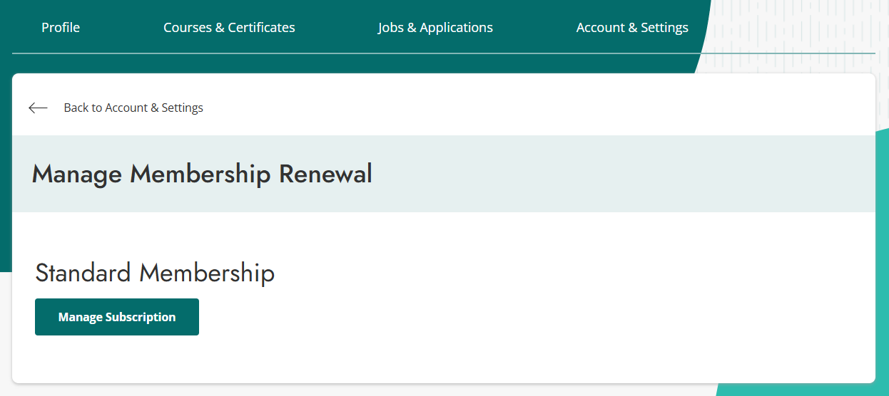This screenshot has height=396, width=889.
Task: Click the word "Renewal" in the page heading
Action: (x=325, y=174)
